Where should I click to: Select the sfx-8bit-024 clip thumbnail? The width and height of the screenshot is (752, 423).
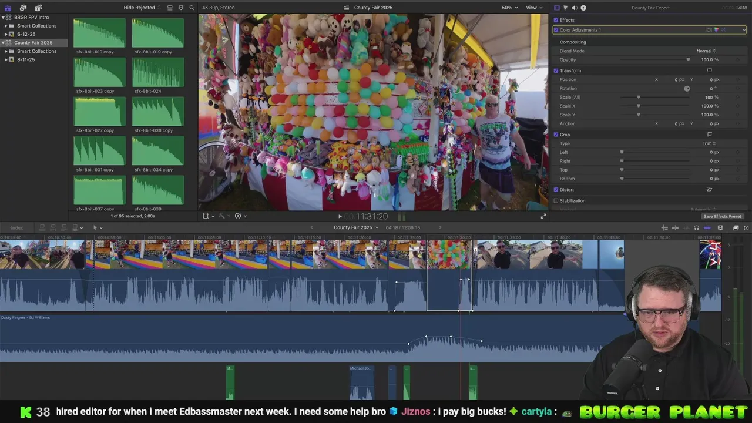tap(157, 72)
